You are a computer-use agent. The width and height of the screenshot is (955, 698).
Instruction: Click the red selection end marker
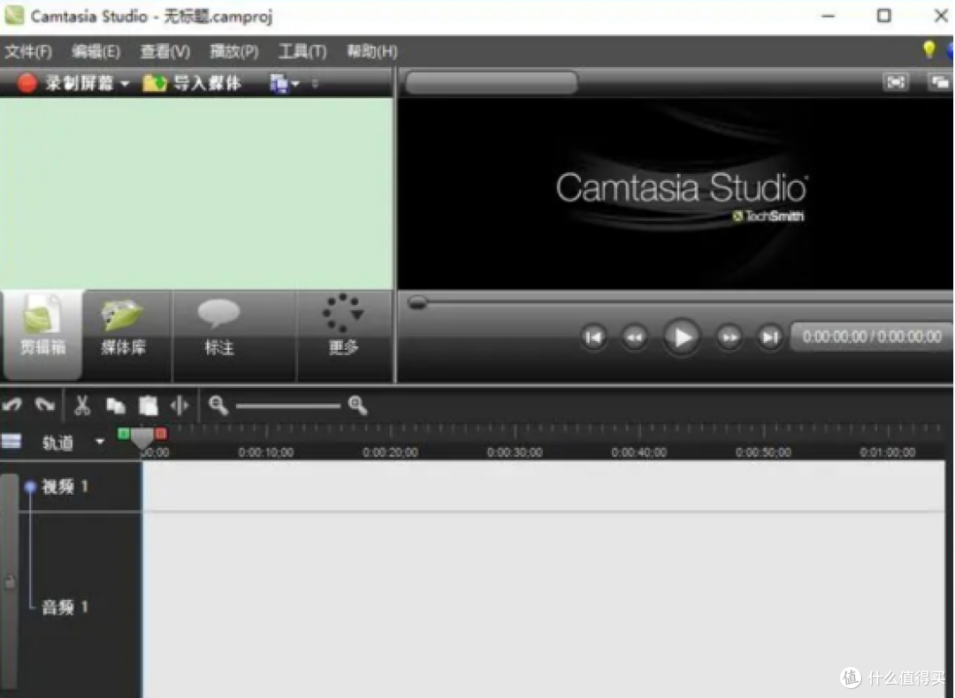pyautogui.click(x=161, y=434)
